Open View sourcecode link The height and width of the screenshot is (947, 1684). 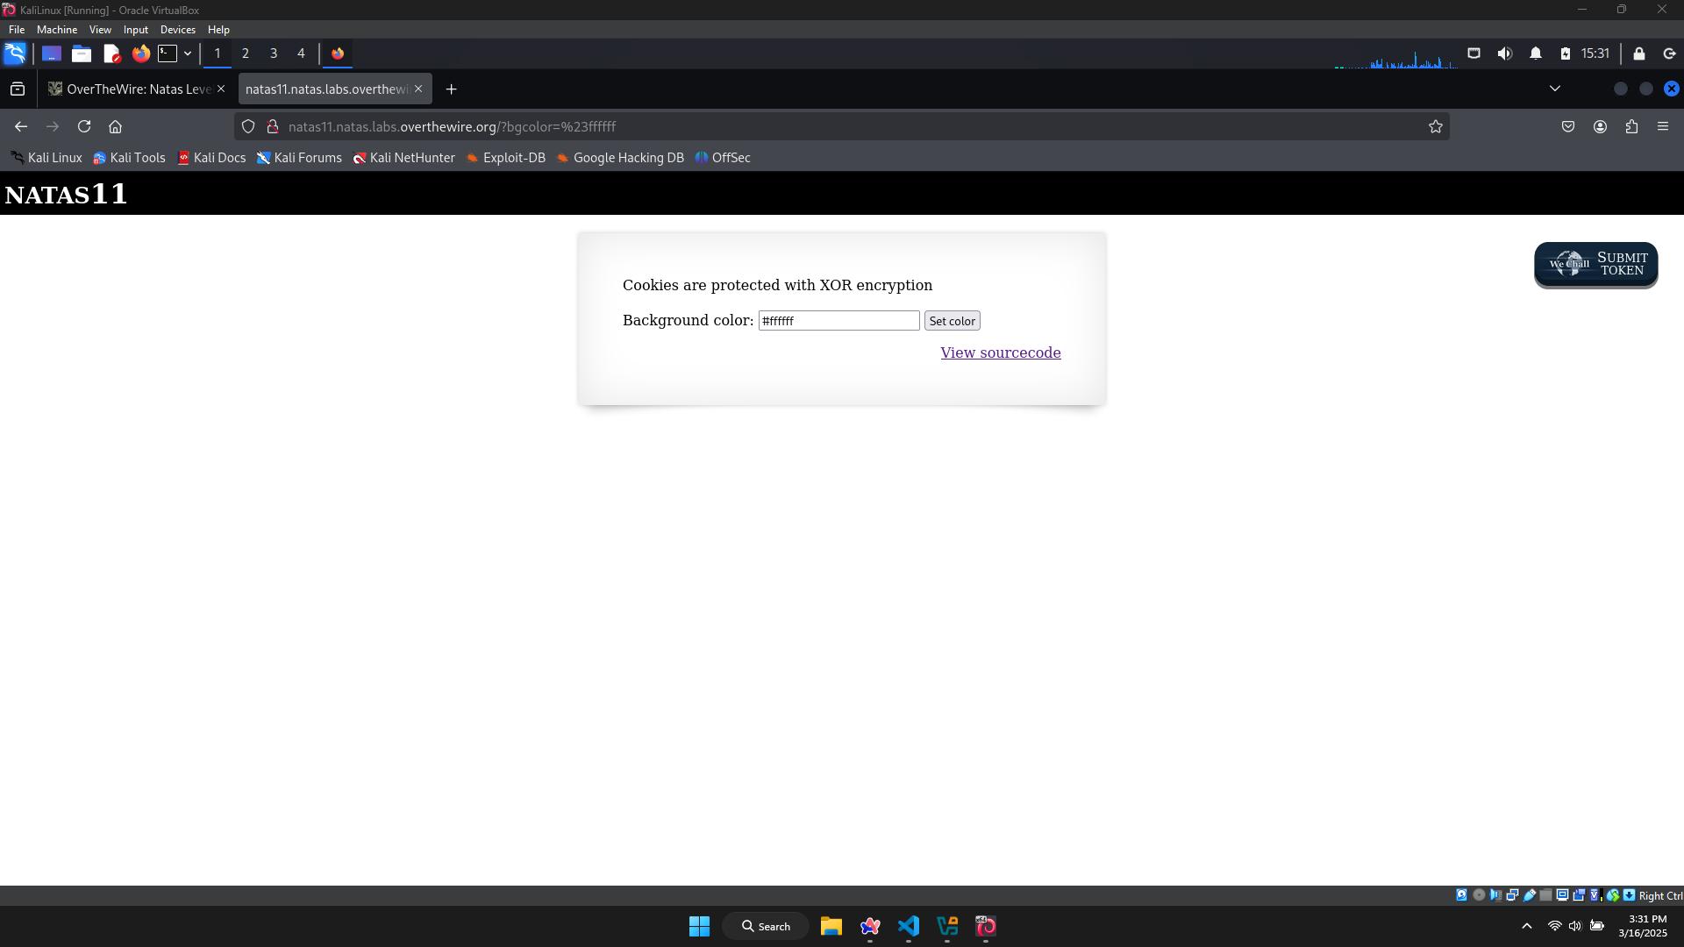[x=1001, y=352]
